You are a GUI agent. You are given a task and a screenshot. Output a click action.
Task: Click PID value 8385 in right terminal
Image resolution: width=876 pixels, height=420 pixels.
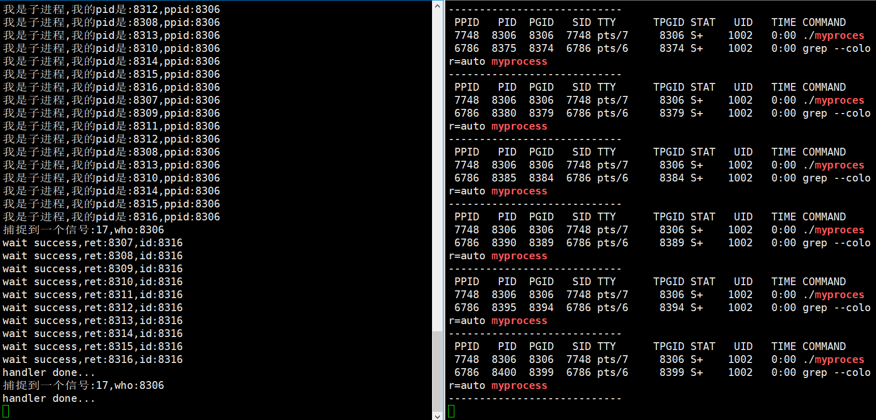pyautogui.click(x=504, y=178)
